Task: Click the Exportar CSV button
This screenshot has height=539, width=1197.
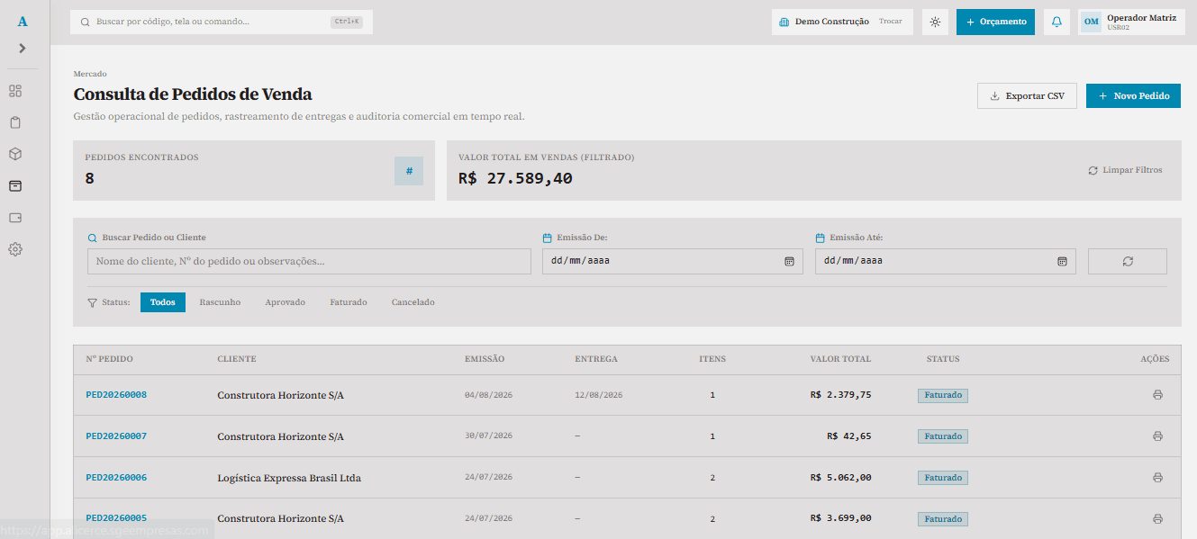Action: [x=1027, y=96]
